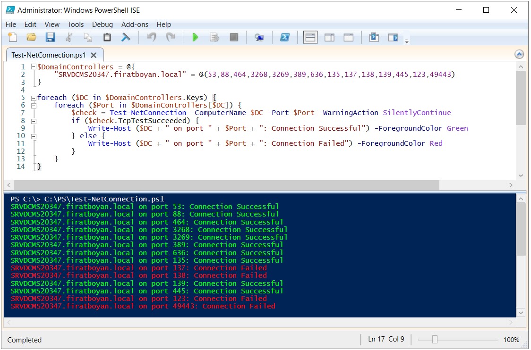Open the Tools menu
The image size is (531, 350).
[x=76, y=25]
